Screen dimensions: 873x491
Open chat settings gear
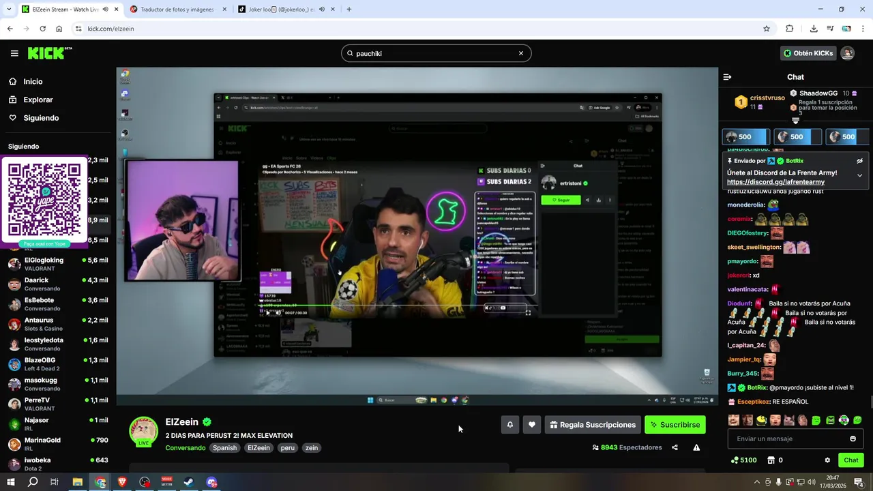pyautogui.click(x=827, y=460)
